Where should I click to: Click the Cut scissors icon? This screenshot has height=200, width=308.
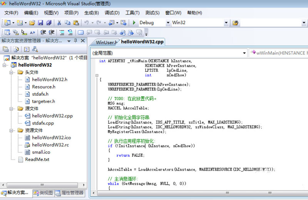[59, 23]
